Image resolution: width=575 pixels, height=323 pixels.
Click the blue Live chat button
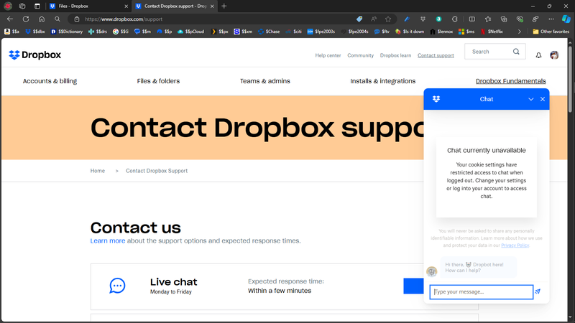(414, 286)
